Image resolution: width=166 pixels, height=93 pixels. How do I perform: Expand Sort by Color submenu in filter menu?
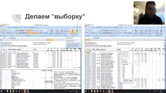(126, 56)
